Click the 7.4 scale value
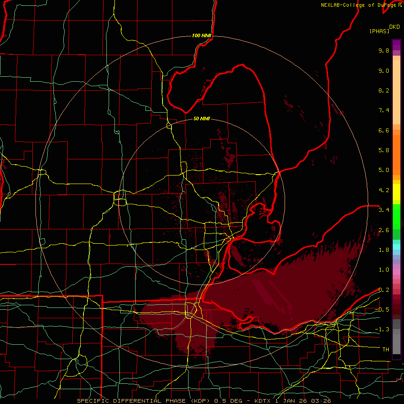404x404 pixels. click(x=384, y=110)
